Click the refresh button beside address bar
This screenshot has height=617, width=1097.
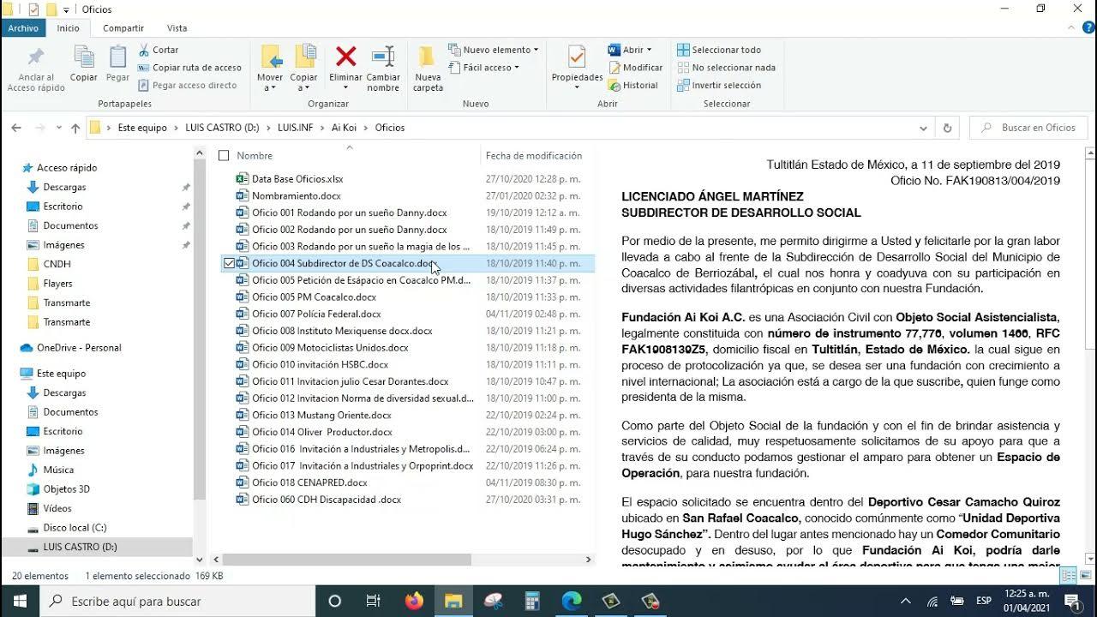click(x=947, y=128)
